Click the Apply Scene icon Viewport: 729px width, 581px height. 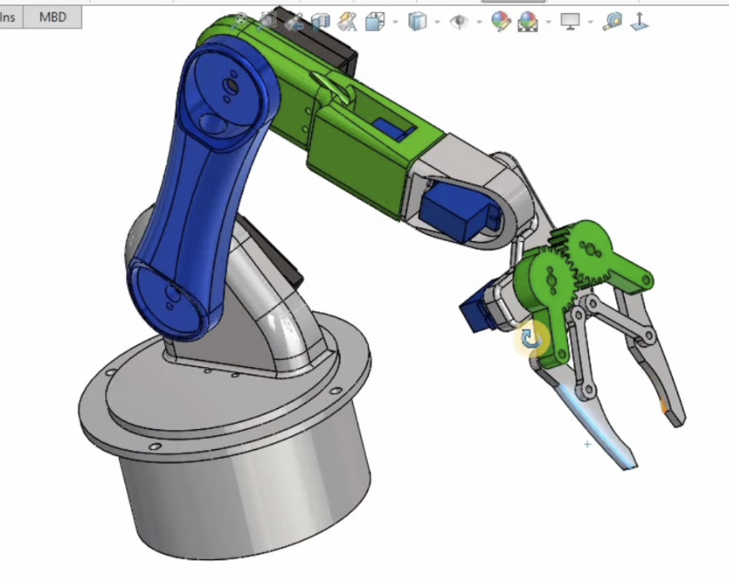pyautogui.click(x=528, y=22)
